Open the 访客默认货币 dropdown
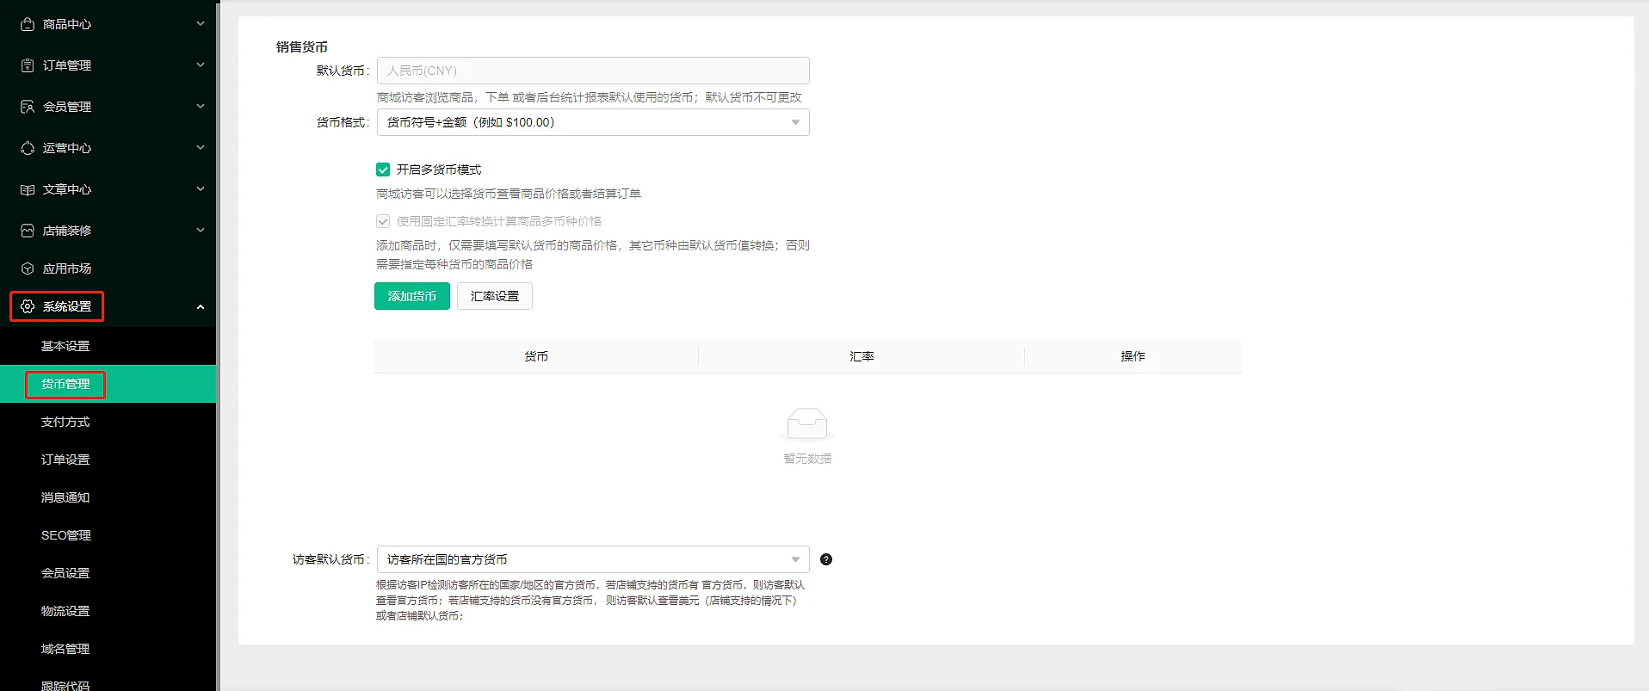 592,559
